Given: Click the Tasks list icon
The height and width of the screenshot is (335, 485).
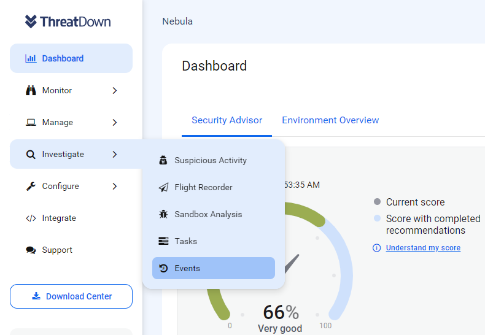Looking at the screenshot, I should point(163,241).
